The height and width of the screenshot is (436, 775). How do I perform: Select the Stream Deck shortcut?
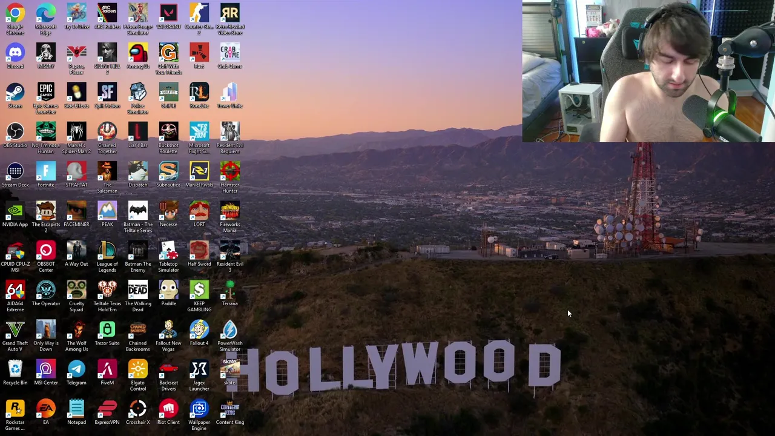click(x=15, y=171)
